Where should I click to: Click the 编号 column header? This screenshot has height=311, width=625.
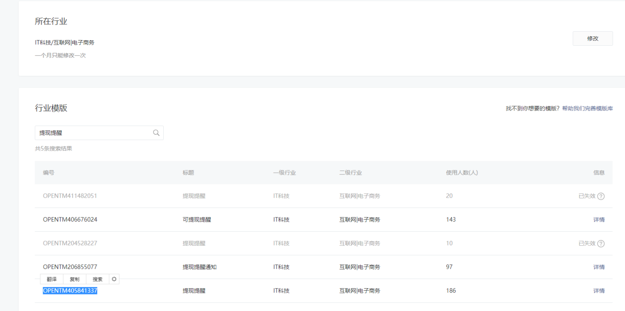49,173
